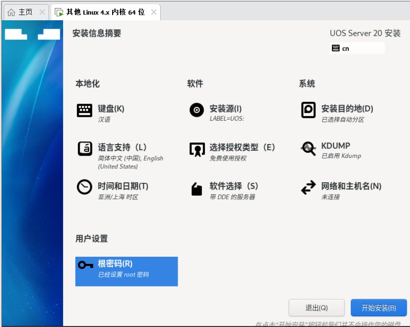Open 网络和主机名(N) settings
Screen dimensions: 410x327
(x=351, y=186)
